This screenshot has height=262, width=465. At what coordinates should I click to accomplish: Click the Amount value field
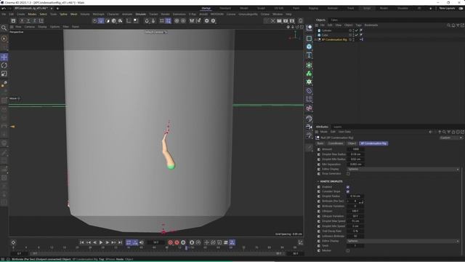(x=355, y=149)
